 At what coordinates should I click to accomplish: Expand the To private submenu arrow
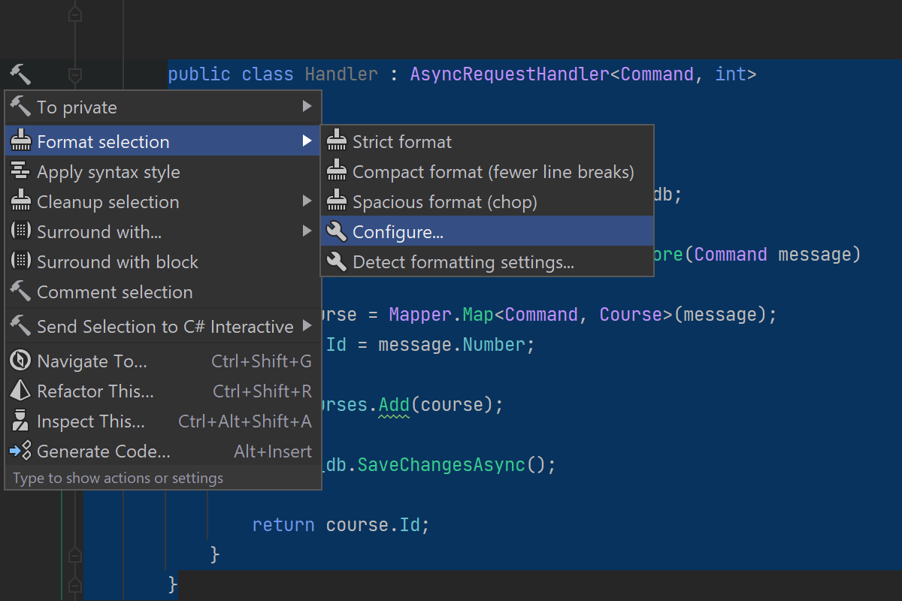[307, 107]
